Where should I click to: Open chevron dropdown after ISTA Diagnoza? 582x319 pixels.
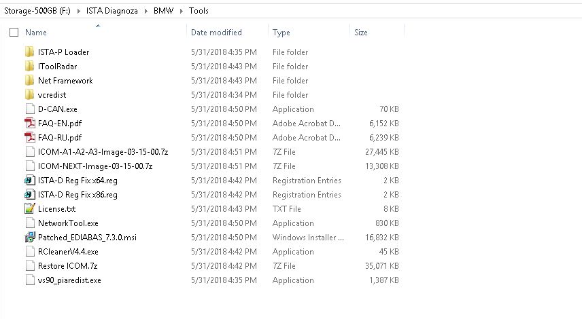(148, 11)
